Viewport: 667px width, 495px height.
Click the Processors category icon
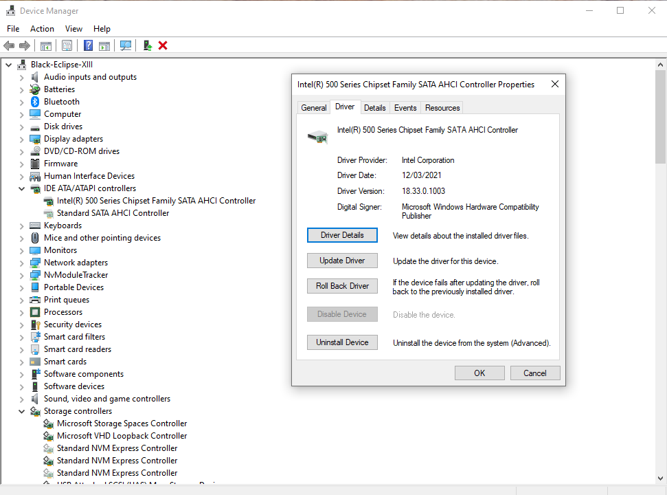[x=35, y=312]
